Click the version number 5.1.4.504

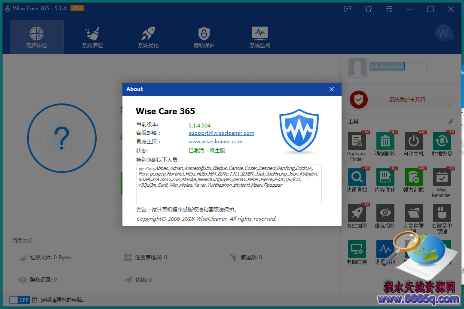[199, 125]
